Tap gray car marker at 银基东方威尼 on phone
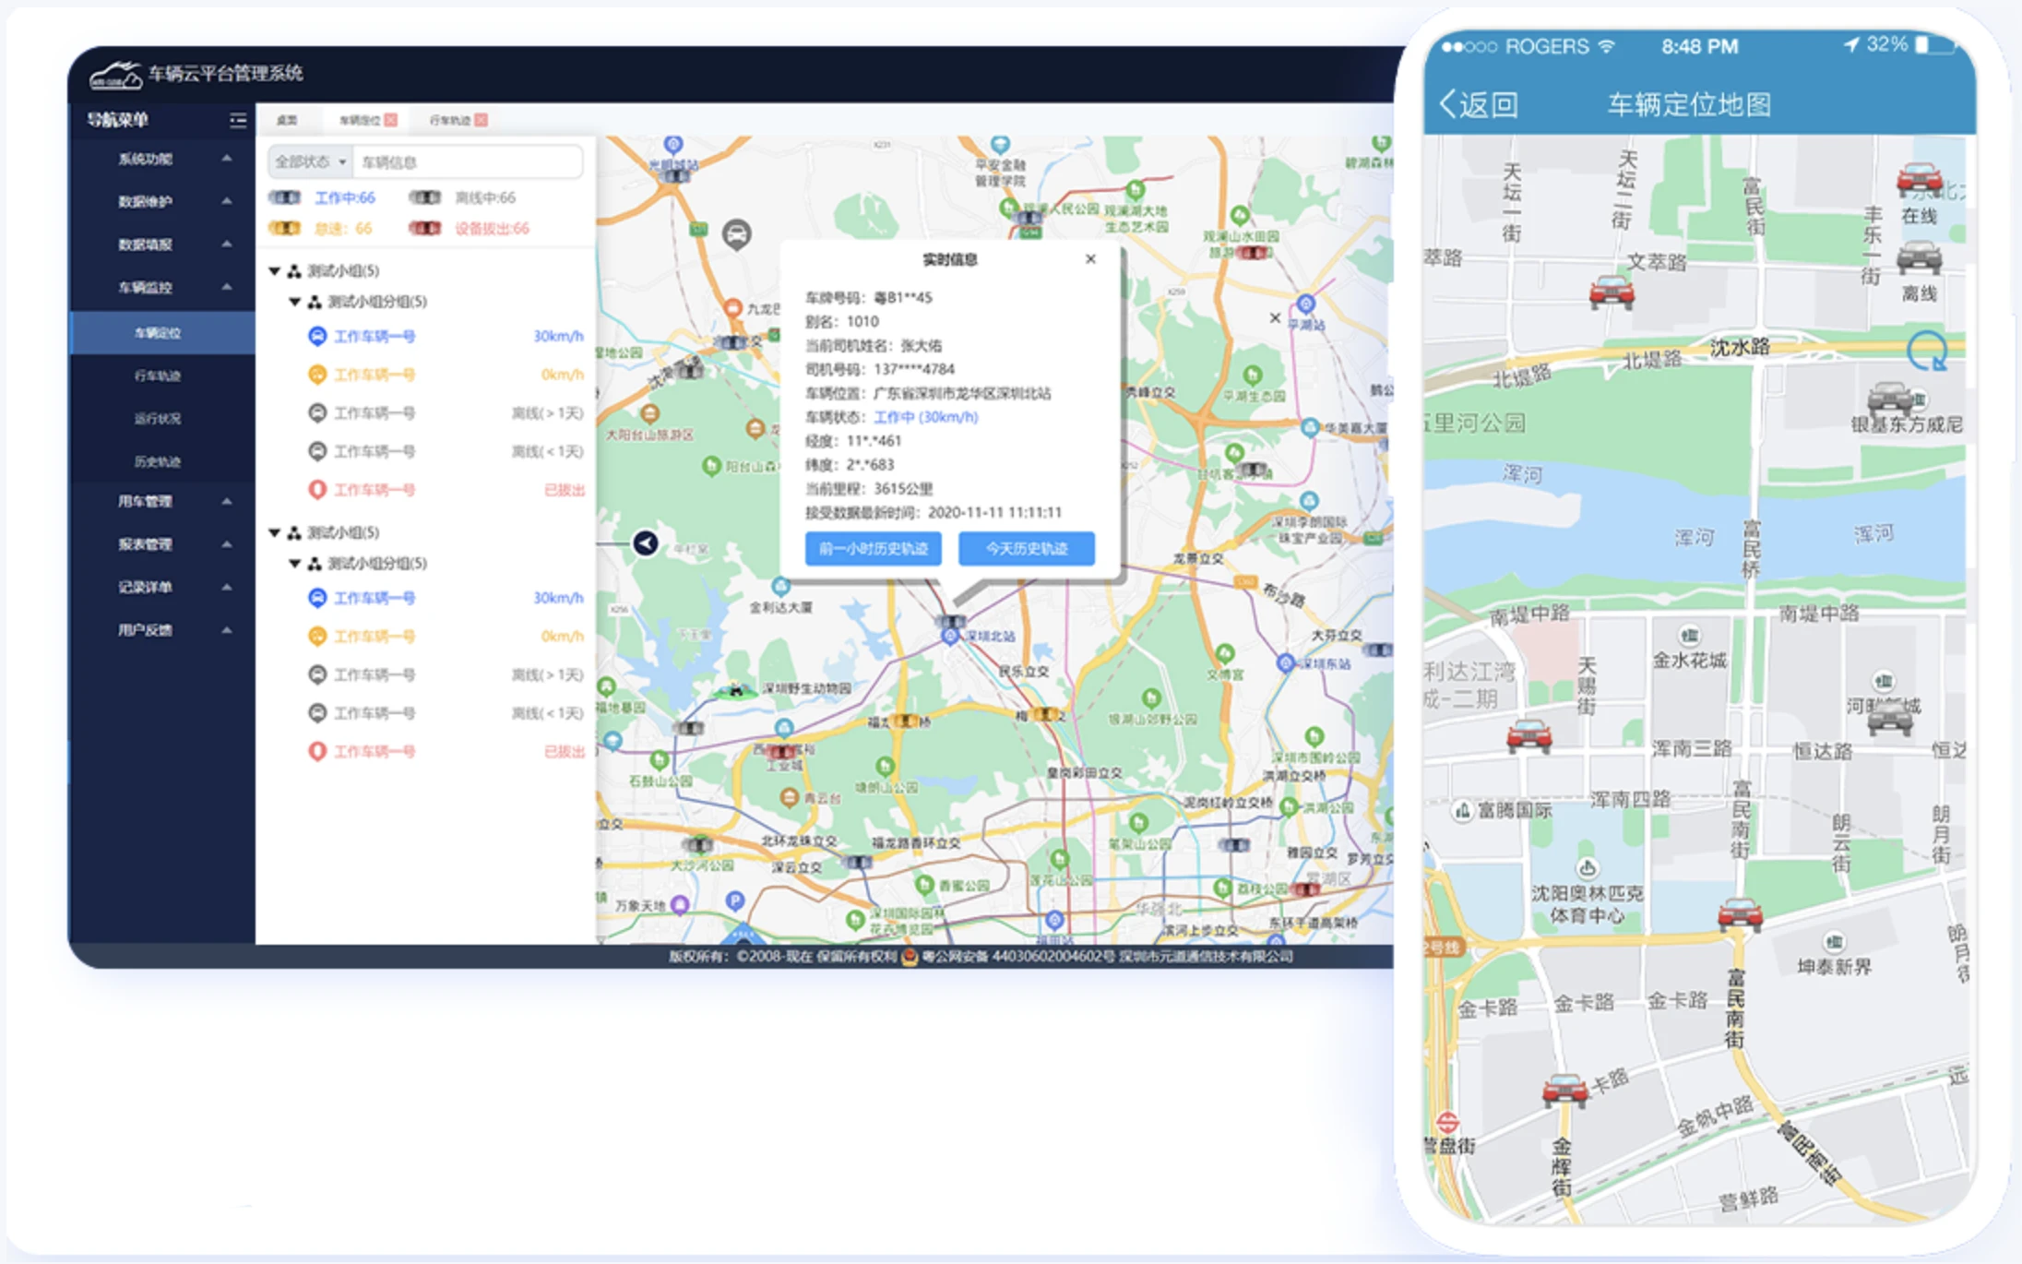Image resolution: width=2022 pixels, height=1264 pixels. click(x=1889, y=399)
